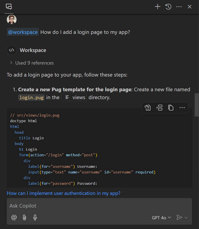This screenshot has width=199, height=229.
Task: Select the @workspace mention chip
Action: (x=22, y=32)
